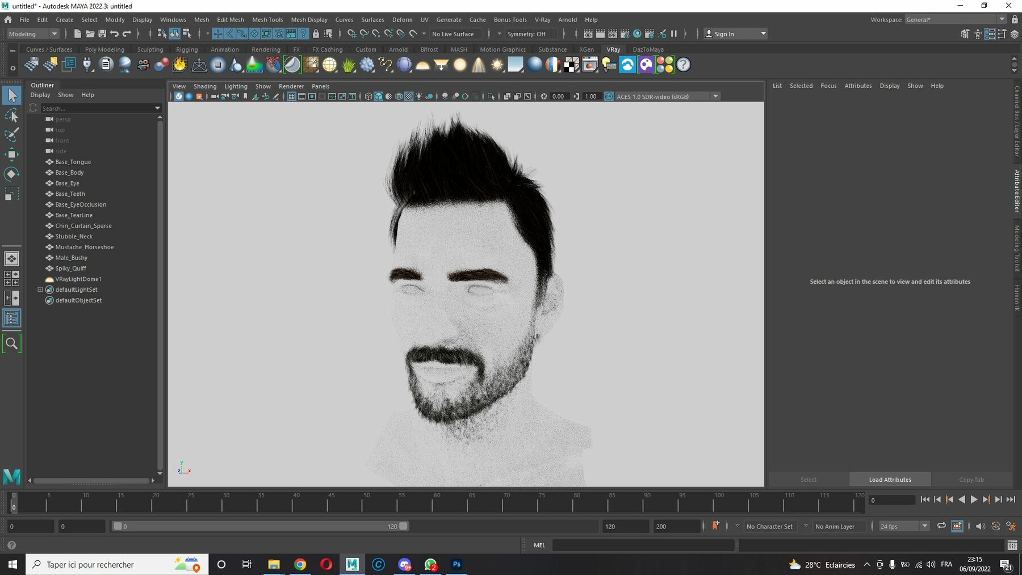Image resolution: width=1022 pixels, height=575 pixels.
Task: Switch to the DazToMaya shelf tab
Action: click(x=648, y=49)
